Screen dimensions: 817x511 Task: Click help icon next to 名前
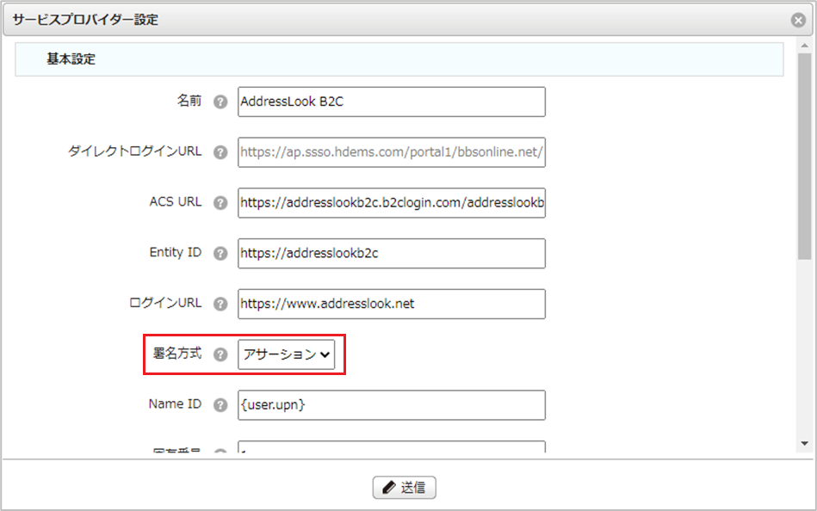(x=220, y=102)
